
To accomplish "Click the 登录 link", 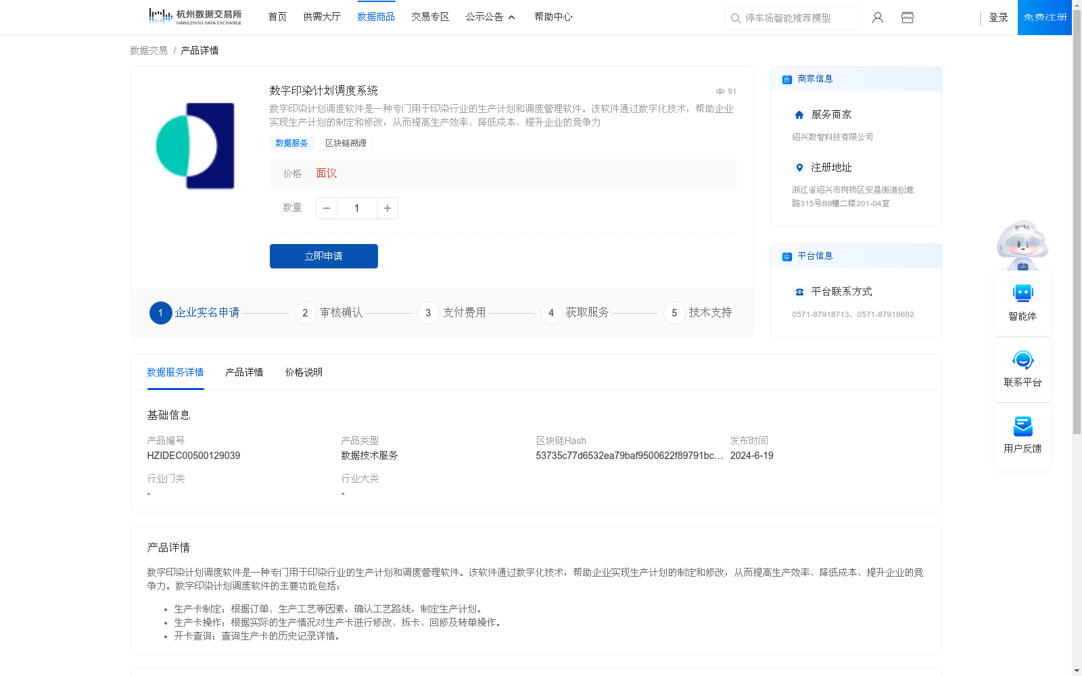I will [x=998, y=18].
